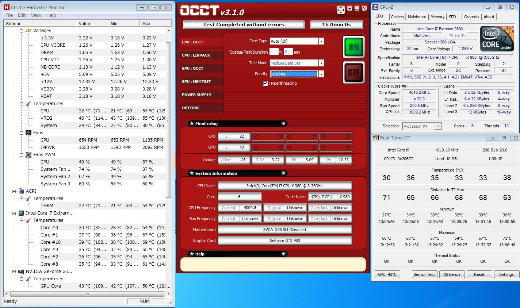520x308 pixels.
Task: Select the GPU : MEMTEST tab
Action: pyautogui.click(x=202, y=82)
